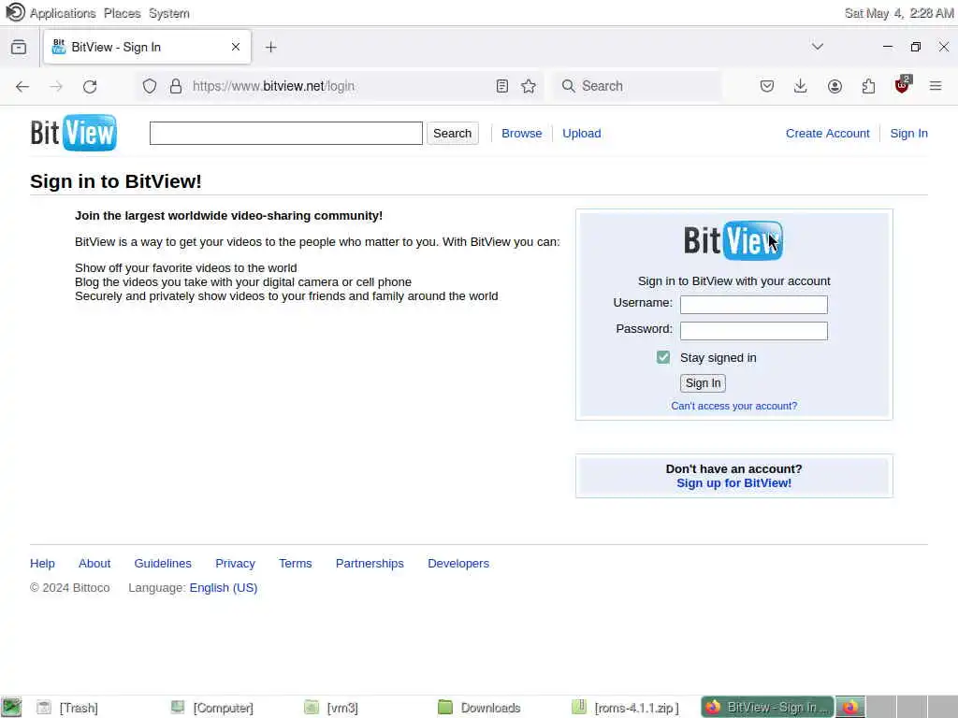Click the browser address bar URL
Screen dimensions: 958x718
(x=274, y=86)
